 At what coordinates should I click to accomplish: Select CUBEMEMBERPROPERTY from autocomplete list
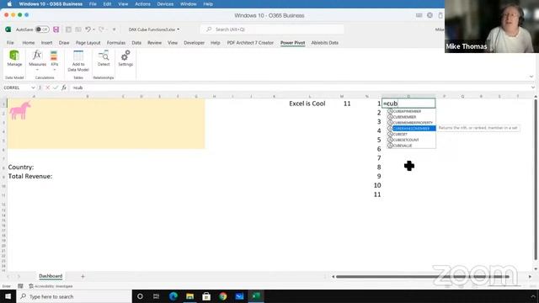pos(412,123)
